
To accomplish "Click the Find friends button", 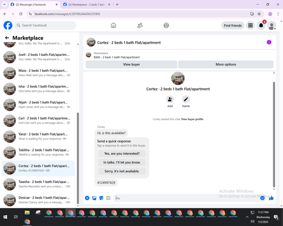I will point(233,25).
